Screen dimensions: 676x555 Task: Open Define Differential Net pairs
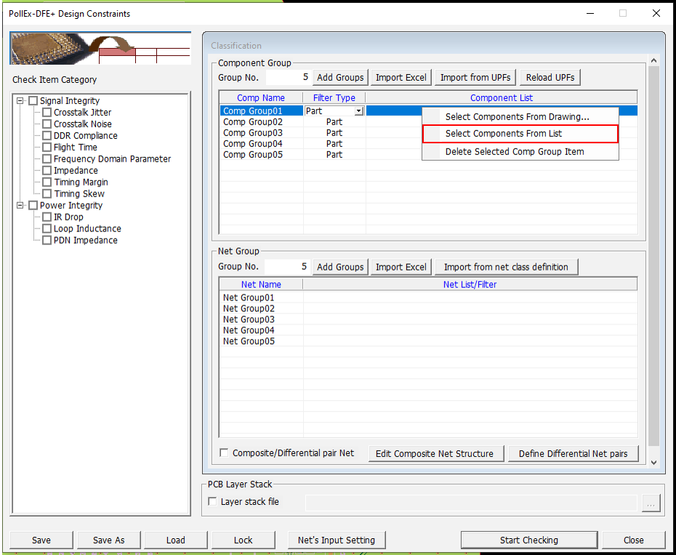tap(573, 453)
